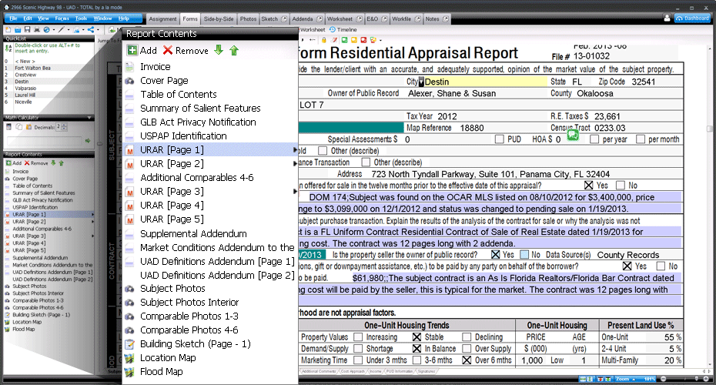Click the Decimals stepper up arrow
The height and width of the screenshot is (385, 716).
[64, 126]
